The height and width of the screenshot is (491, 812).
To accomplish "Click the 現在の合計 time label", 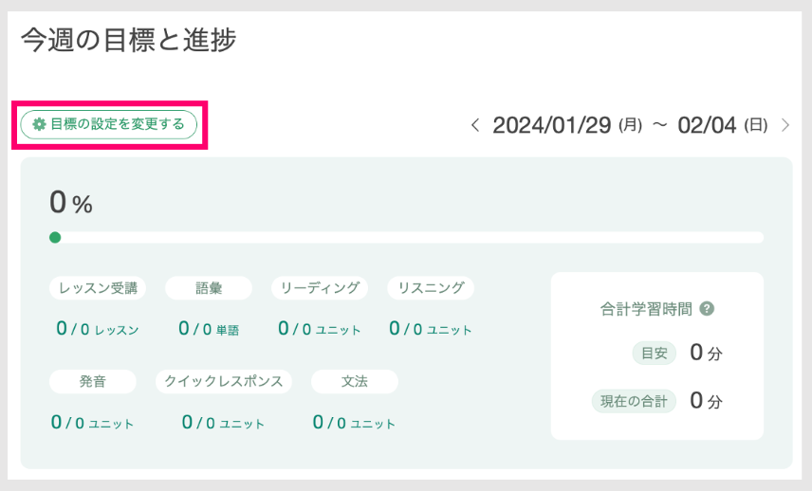I will coord(634,401).
